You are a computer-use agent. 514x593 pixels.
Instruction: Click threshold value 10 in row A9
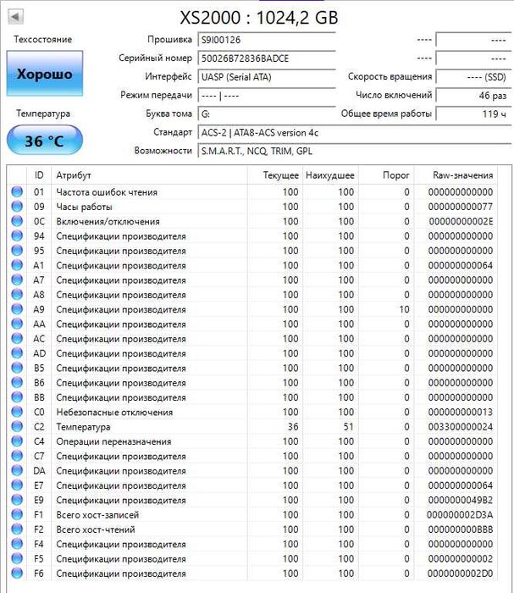coord(404,309)
